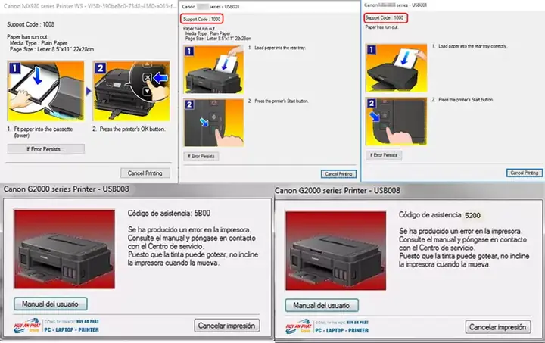Click the cassette paper loading step 1 image
545x343 pixels.
46,91
